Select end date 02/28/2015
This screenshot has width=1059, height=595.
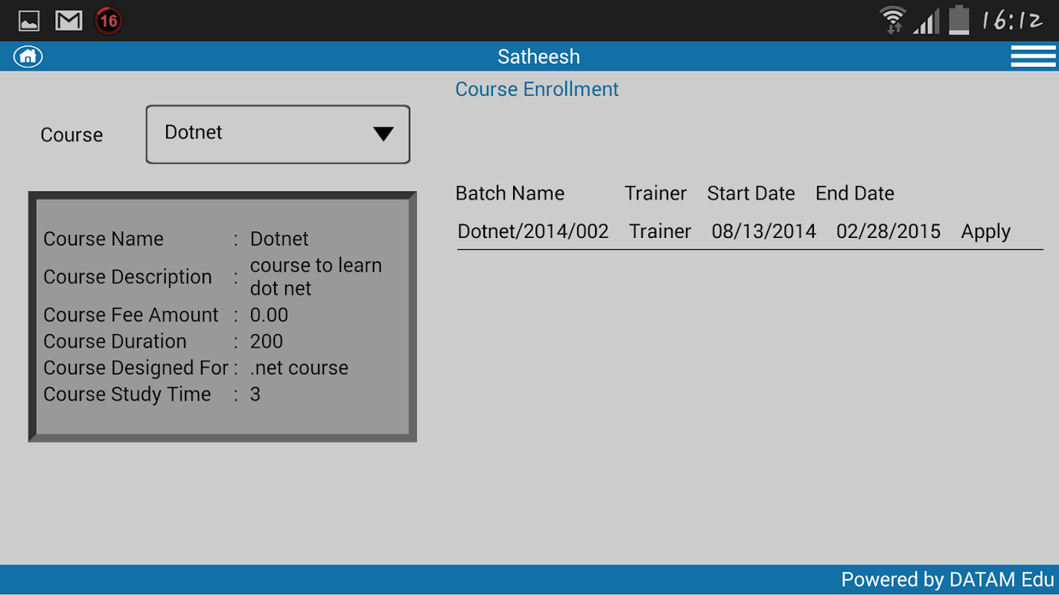pos(888,231)
